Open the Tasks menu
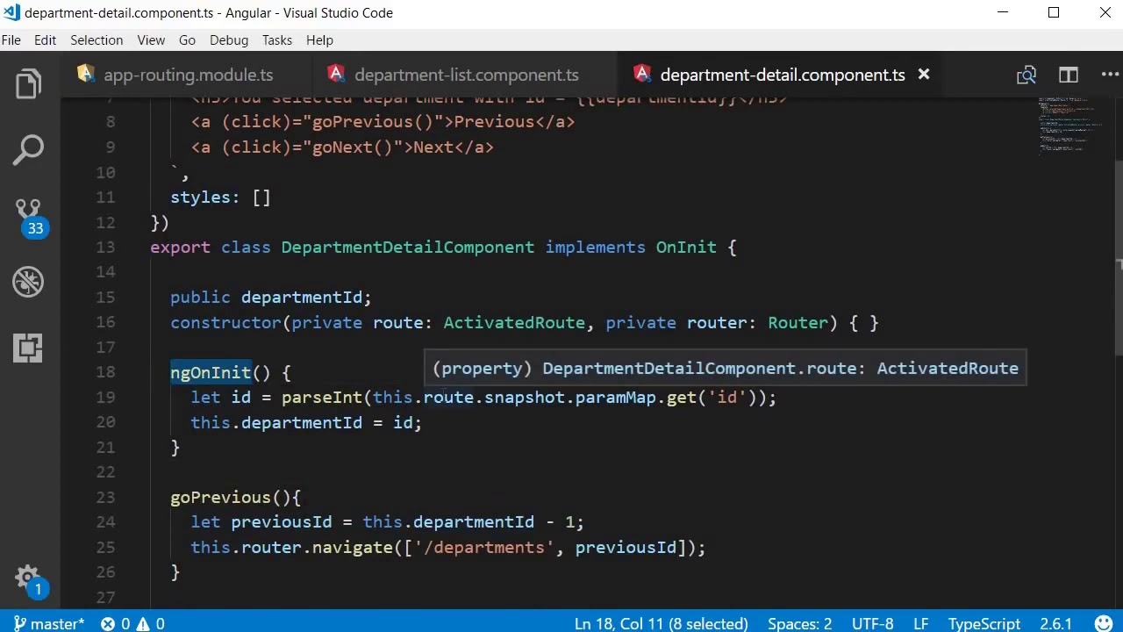This screenshot has width=1123, height=632. click(x=276, y=39)
